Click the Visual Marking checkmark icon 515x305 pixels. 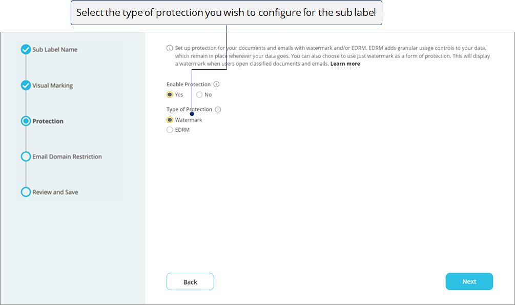26,86
